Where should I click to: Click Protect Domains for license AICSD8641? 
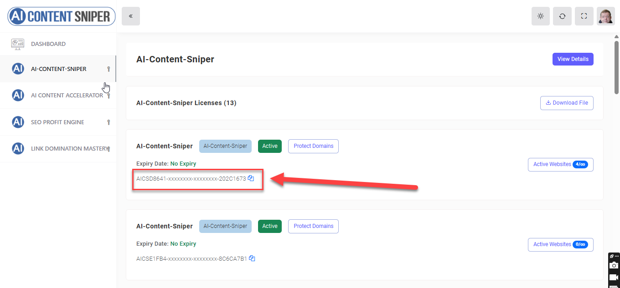pyautogui.click(x=313, y=146)
